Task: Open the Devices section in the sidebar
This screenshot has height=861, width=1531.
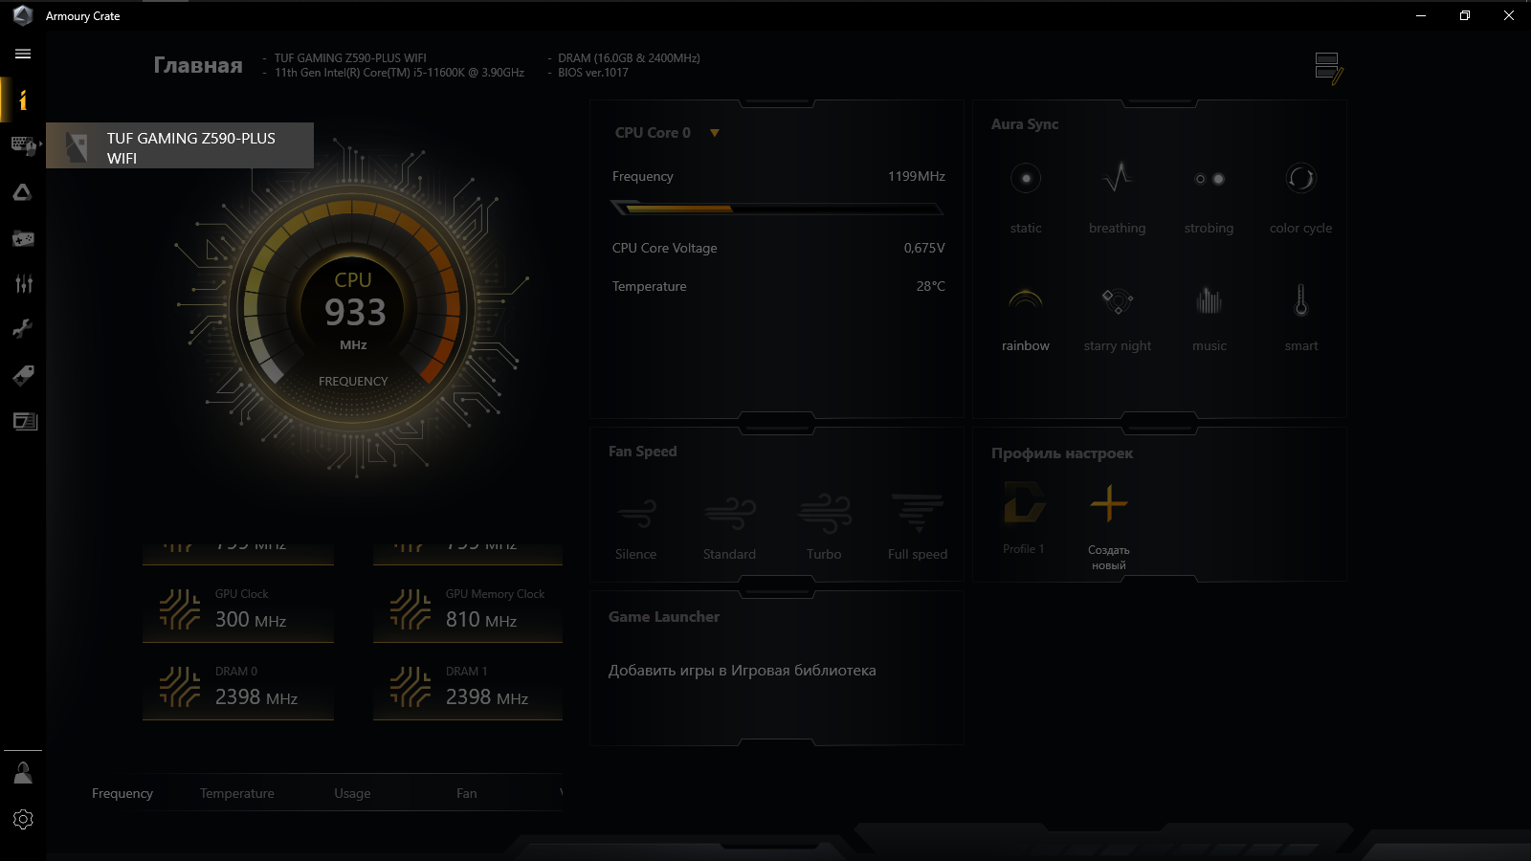Action: pyautogui.click(x=23, y=146)
